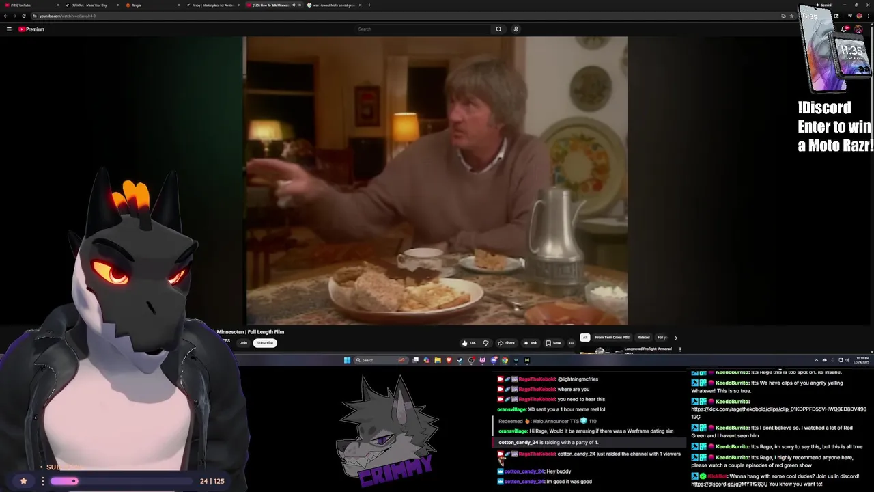
Task: Open Task View on the taskbar
Action: (415, 360)
